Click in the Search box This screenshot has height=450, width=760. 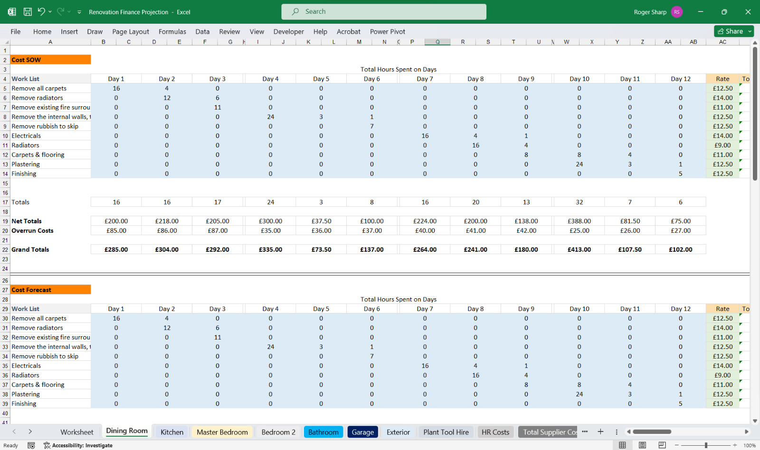tap(384, 12)
